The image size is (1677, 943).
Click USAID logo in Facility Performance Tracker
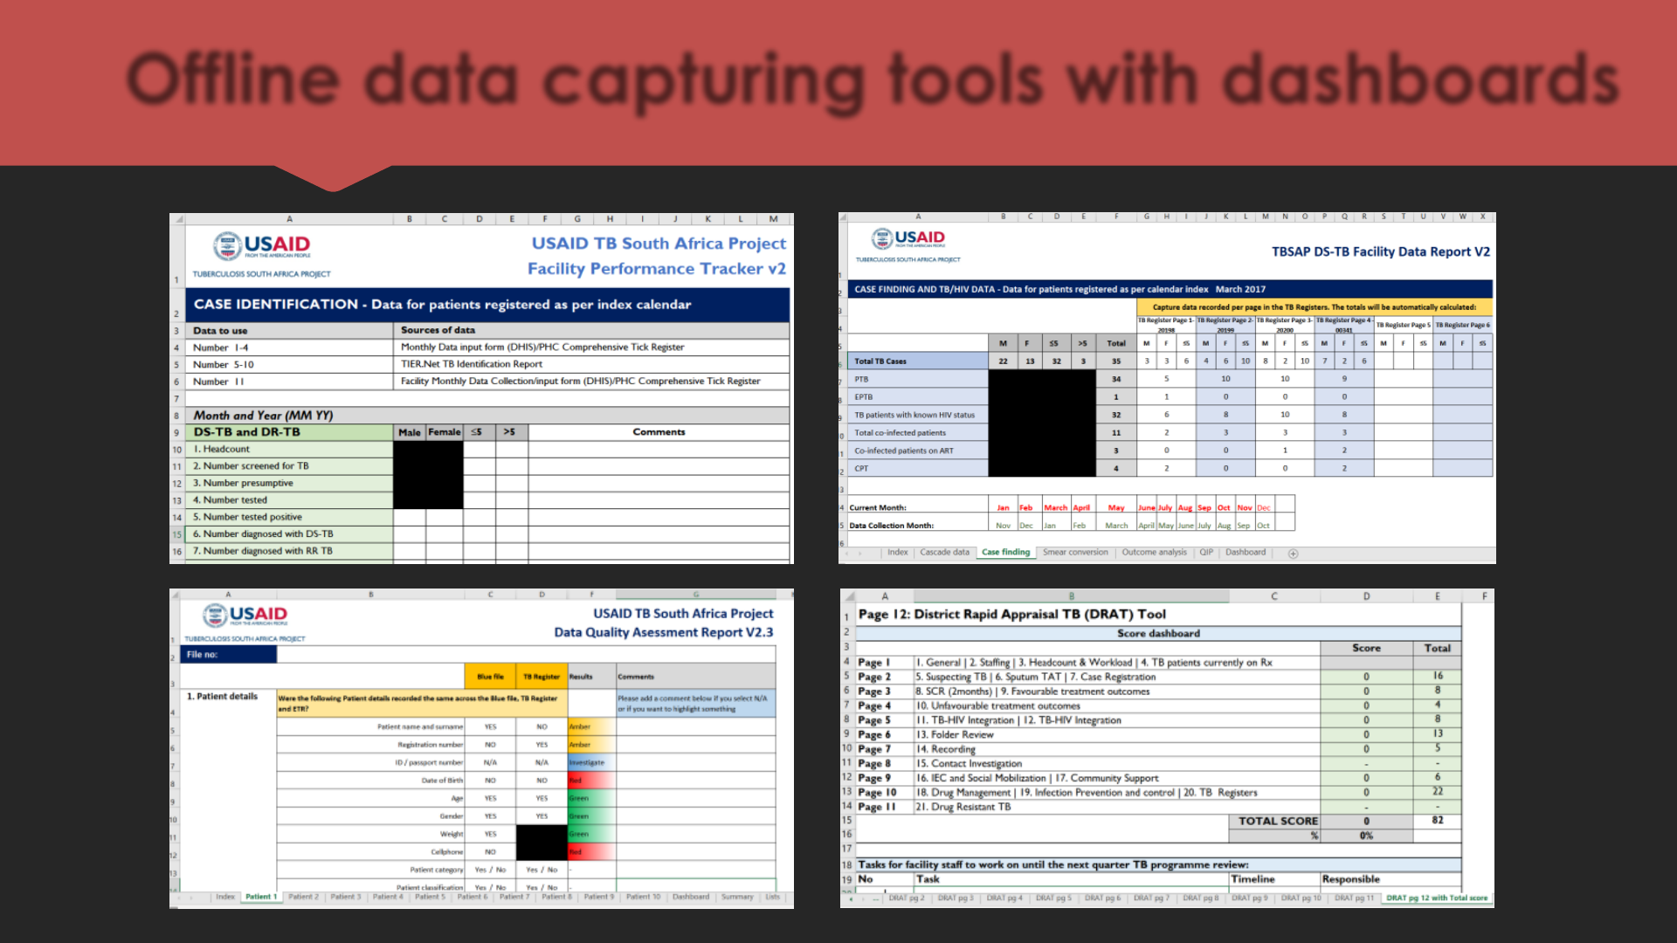[x=262, y=247]
